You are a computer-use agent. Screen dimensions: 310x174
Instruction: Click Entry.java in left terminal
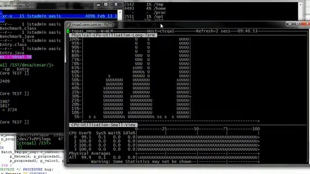12,53
